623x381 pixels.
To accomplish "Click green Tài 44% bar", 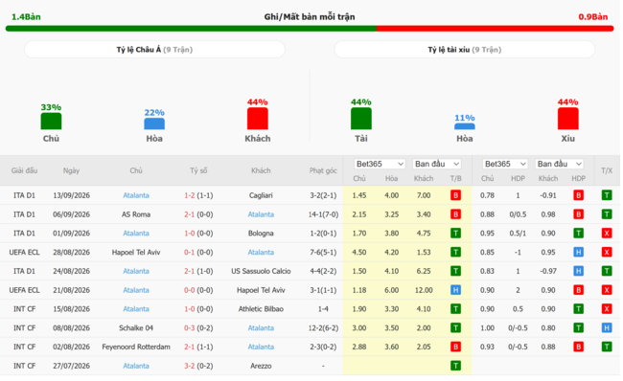I will (x=361, y=119).
